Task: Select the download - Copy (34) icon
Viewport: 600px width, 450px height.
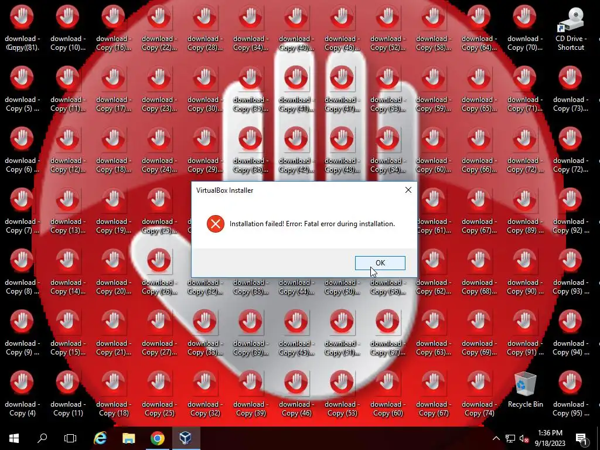Action: tap(251, 29)
